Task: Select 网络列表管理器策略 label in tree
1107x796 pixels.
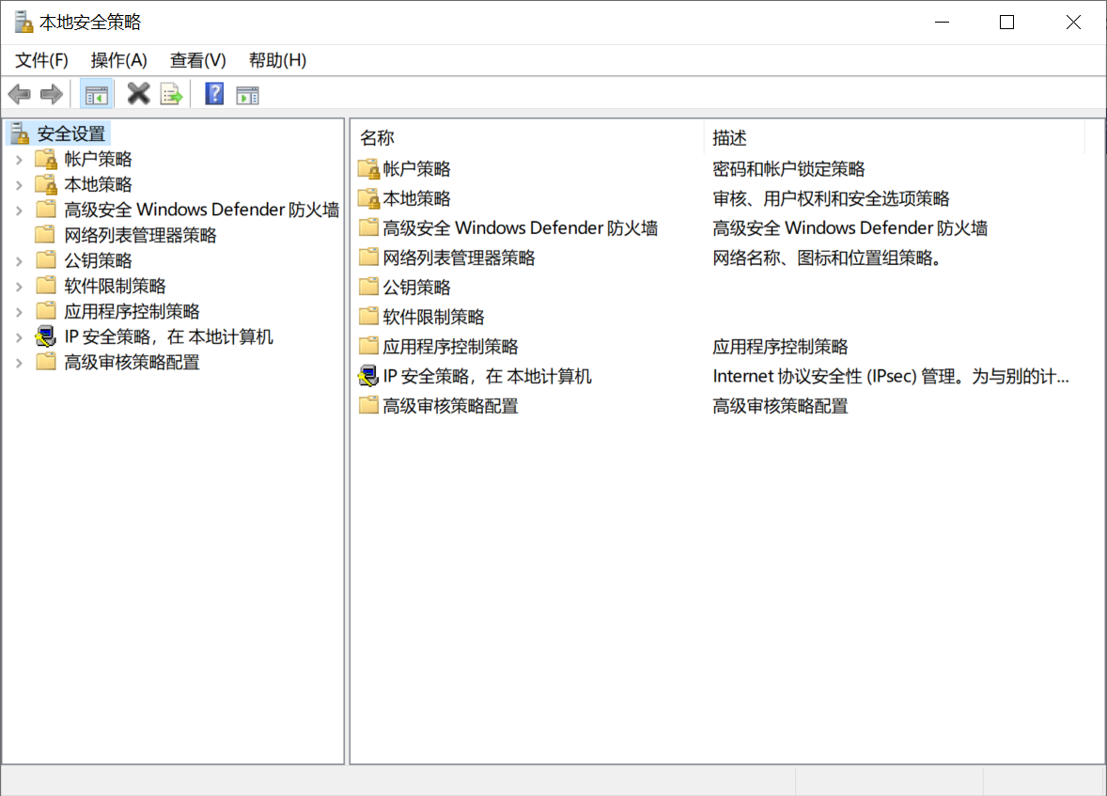Action: [141, 235]
